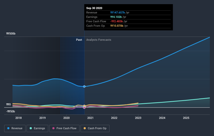Image resolution: width=214 pixels, height=136 pixels.
Task: Click the -₩50b y-axis label
Action: coord(10,111)
